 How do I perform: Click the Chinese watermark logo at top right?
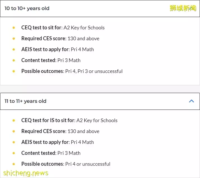click(183, 8)
